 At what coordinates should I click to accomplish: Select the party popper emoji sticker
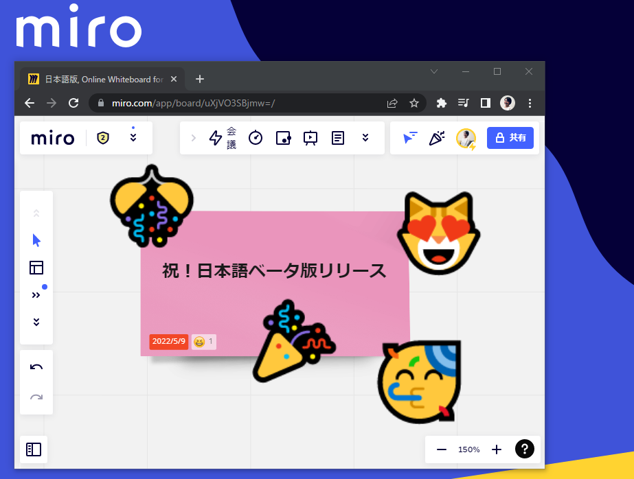pos(294,341)
